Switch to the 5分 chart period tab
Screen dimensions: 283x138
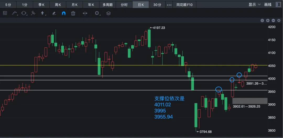8,5
